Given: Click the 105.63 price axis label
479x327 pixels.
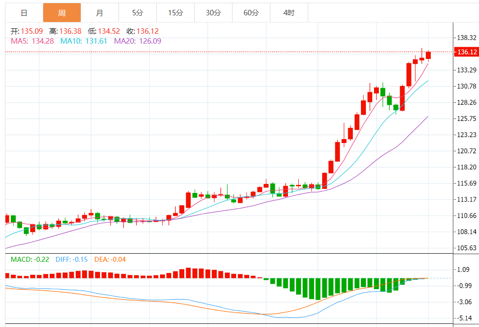Looking at the screenshot, I should click(x=466, y=248).
